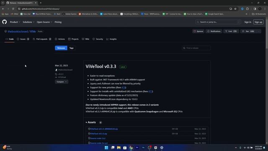Viewport: 268px width, 151px height.
Task: Focus the Search or jump to field
Action: coord(218,22)
